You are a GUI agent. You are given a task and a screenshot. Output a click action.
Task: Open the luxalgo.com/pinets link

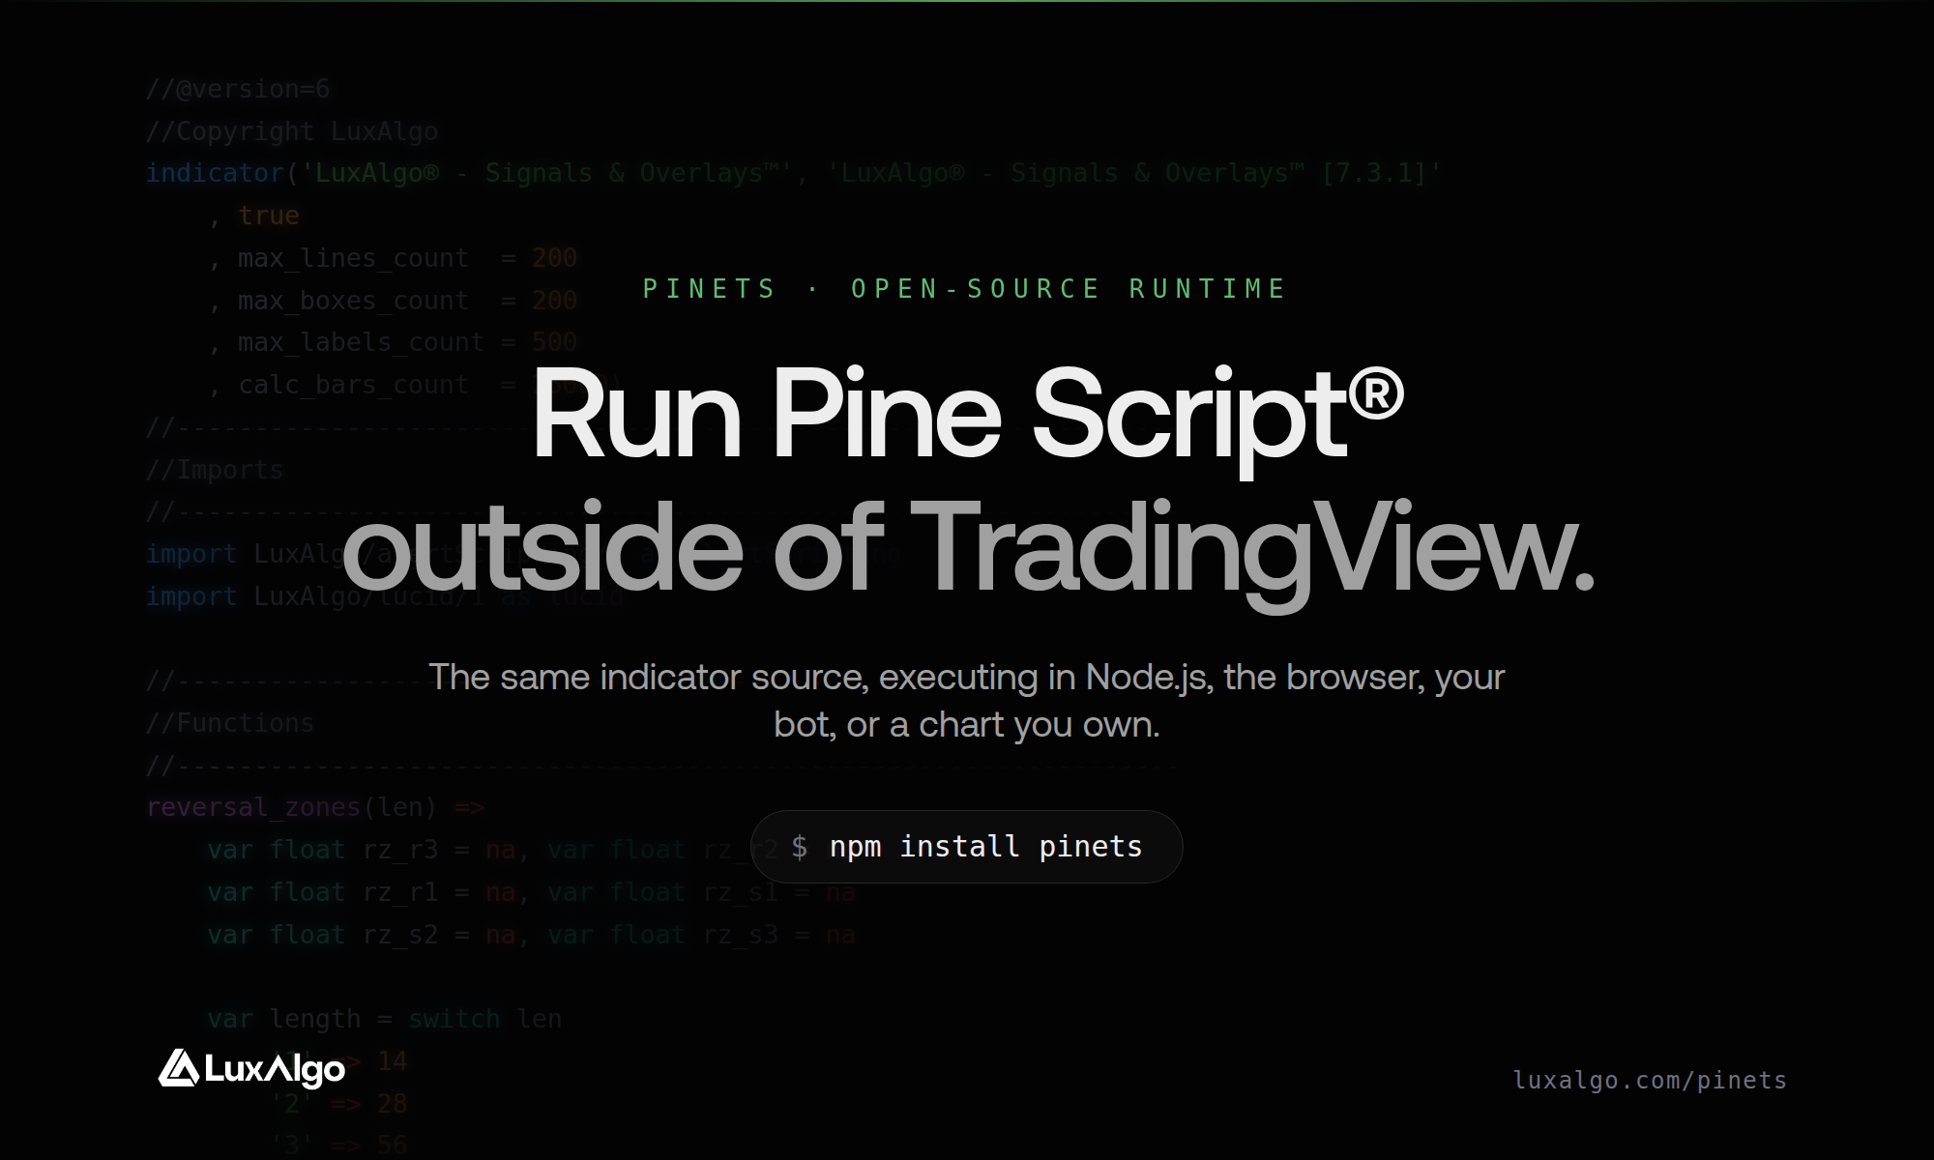coord(1650,1080)
